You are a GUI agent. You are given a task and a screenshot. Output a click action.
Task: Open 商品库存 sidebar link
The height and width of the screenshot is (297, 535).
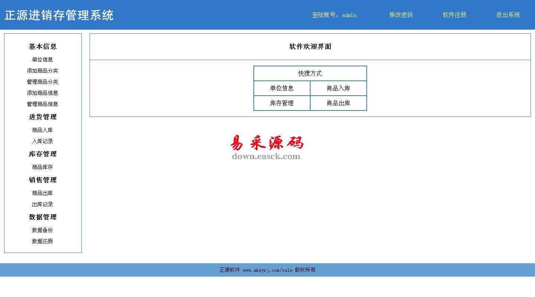42,167
